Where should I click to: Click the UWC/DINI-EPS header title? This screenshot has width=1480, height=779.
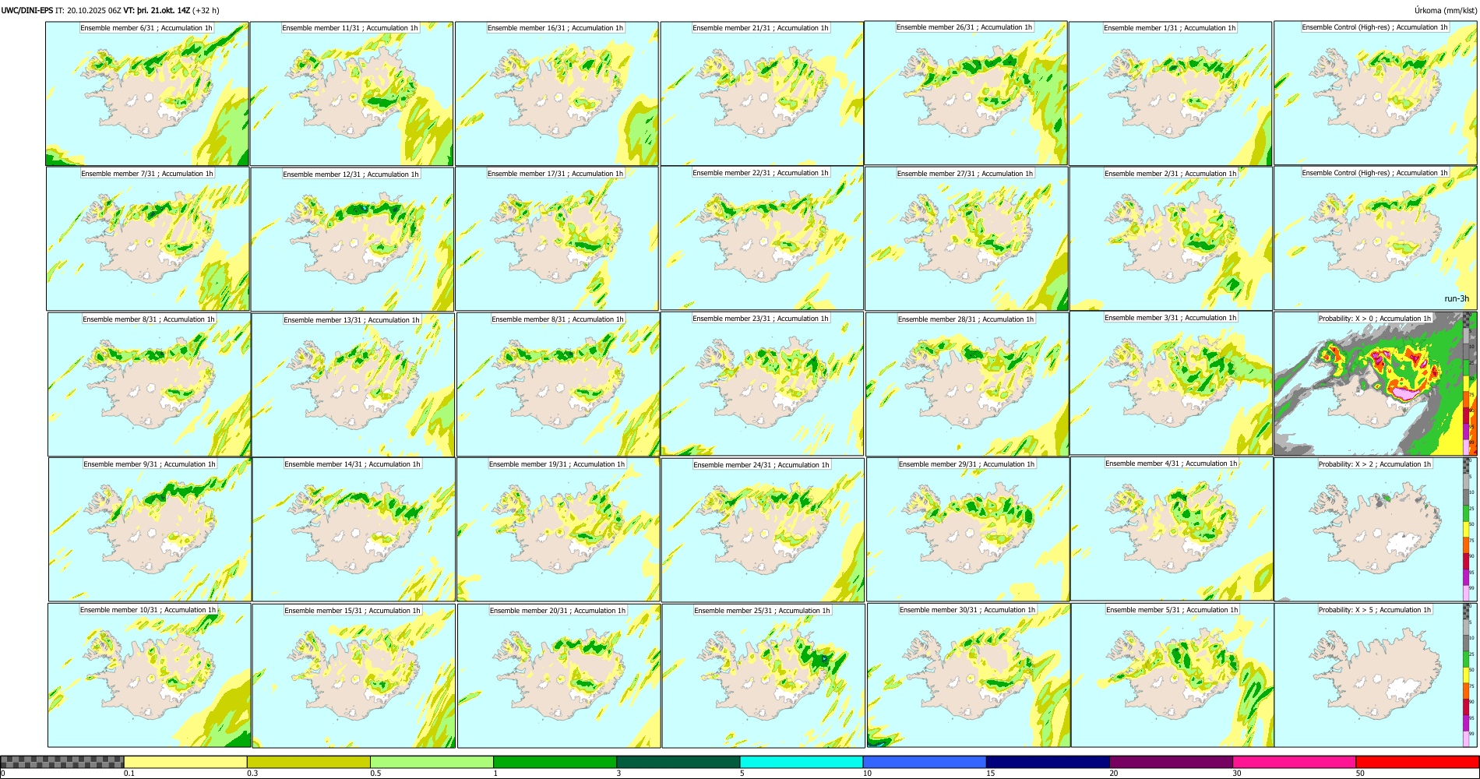click(x=27, y=11)
